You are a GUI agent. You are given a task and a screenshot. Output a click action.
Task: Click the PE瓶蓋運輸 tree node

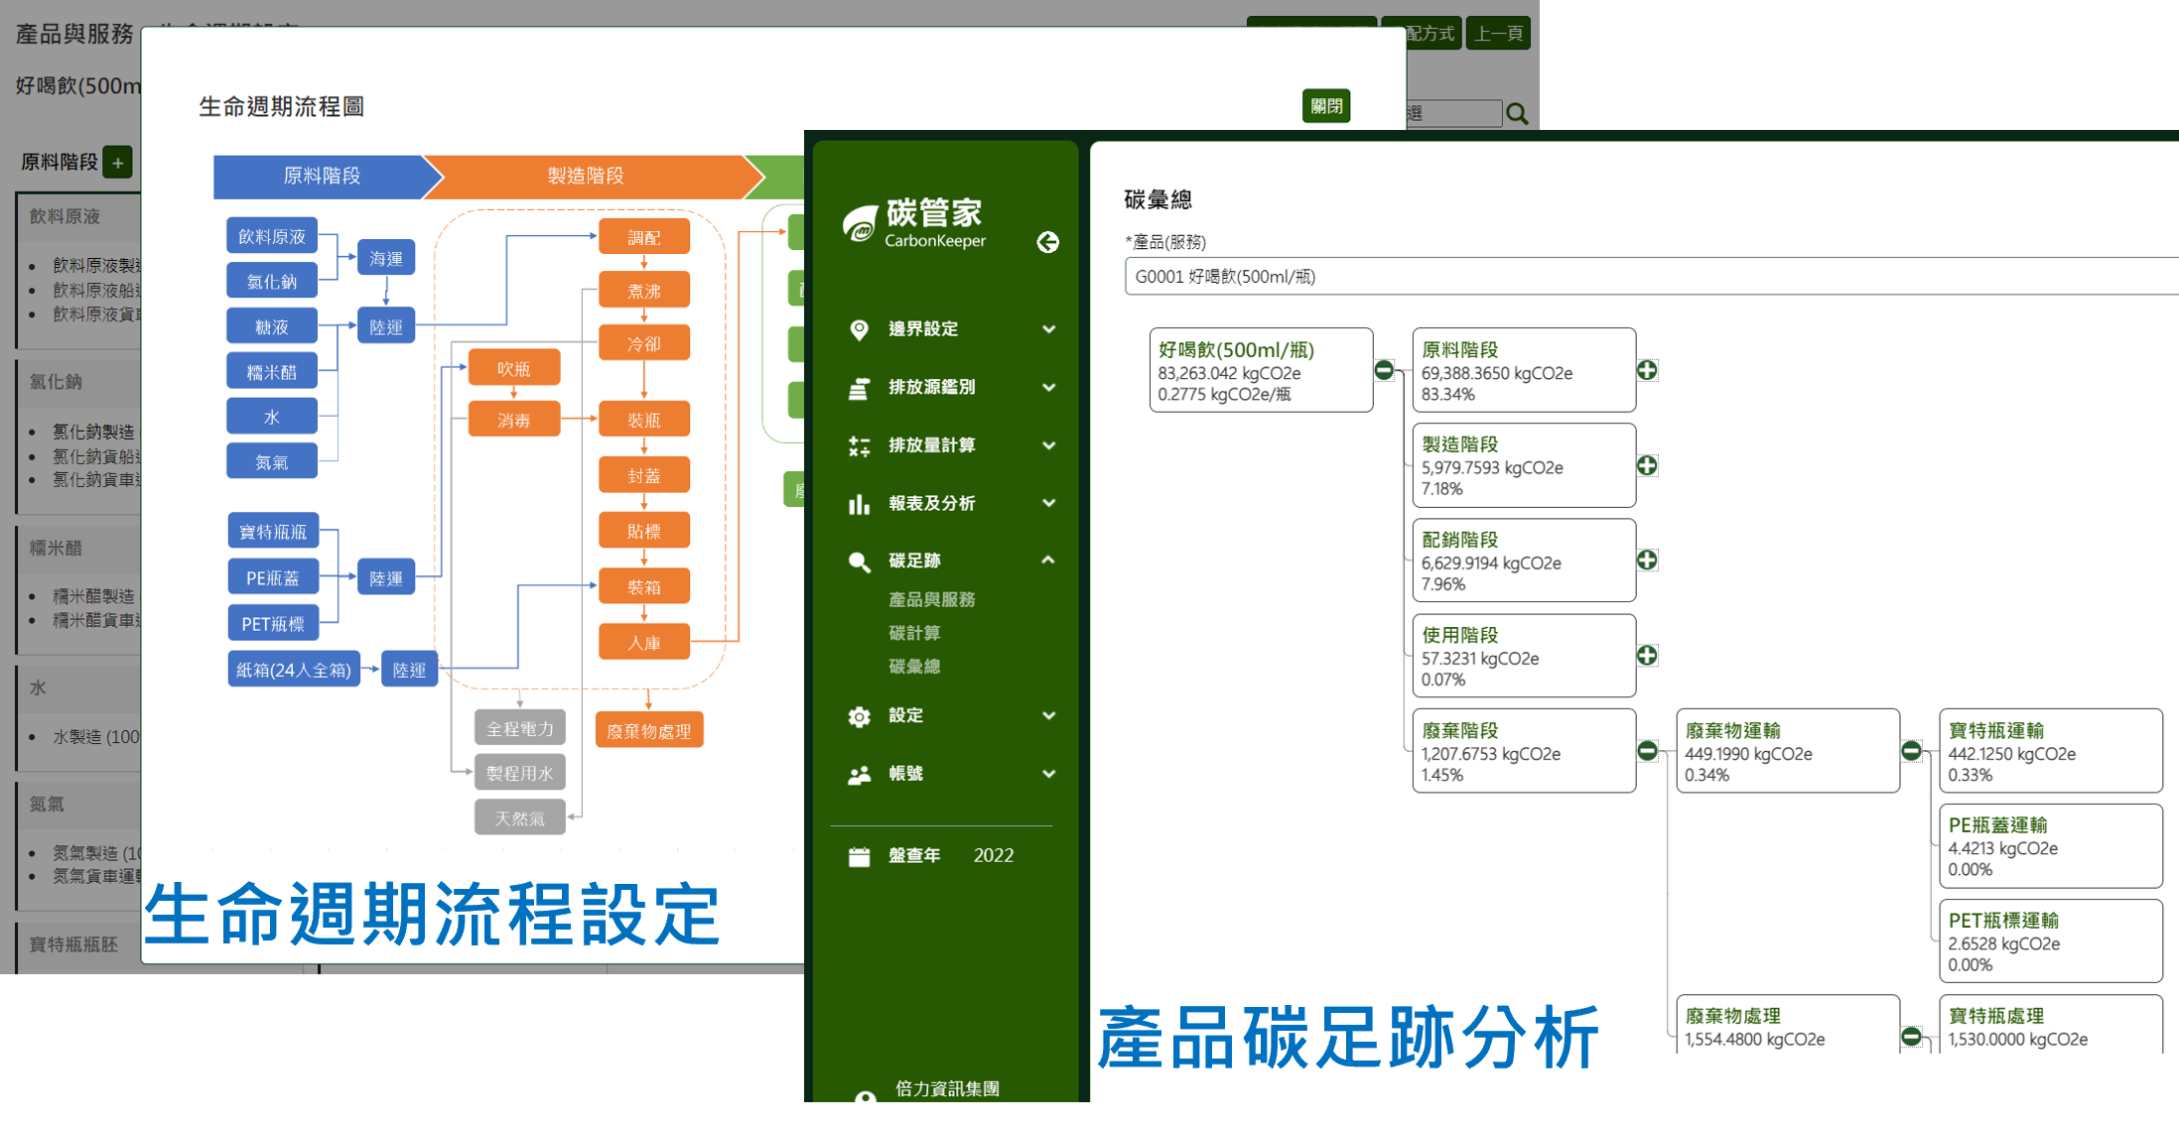click(2051, 846)
